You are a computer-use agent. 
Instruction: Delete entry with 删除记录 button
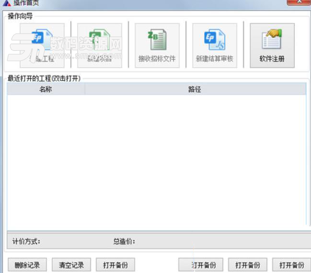pyautogui.click(x=27, y=265)
